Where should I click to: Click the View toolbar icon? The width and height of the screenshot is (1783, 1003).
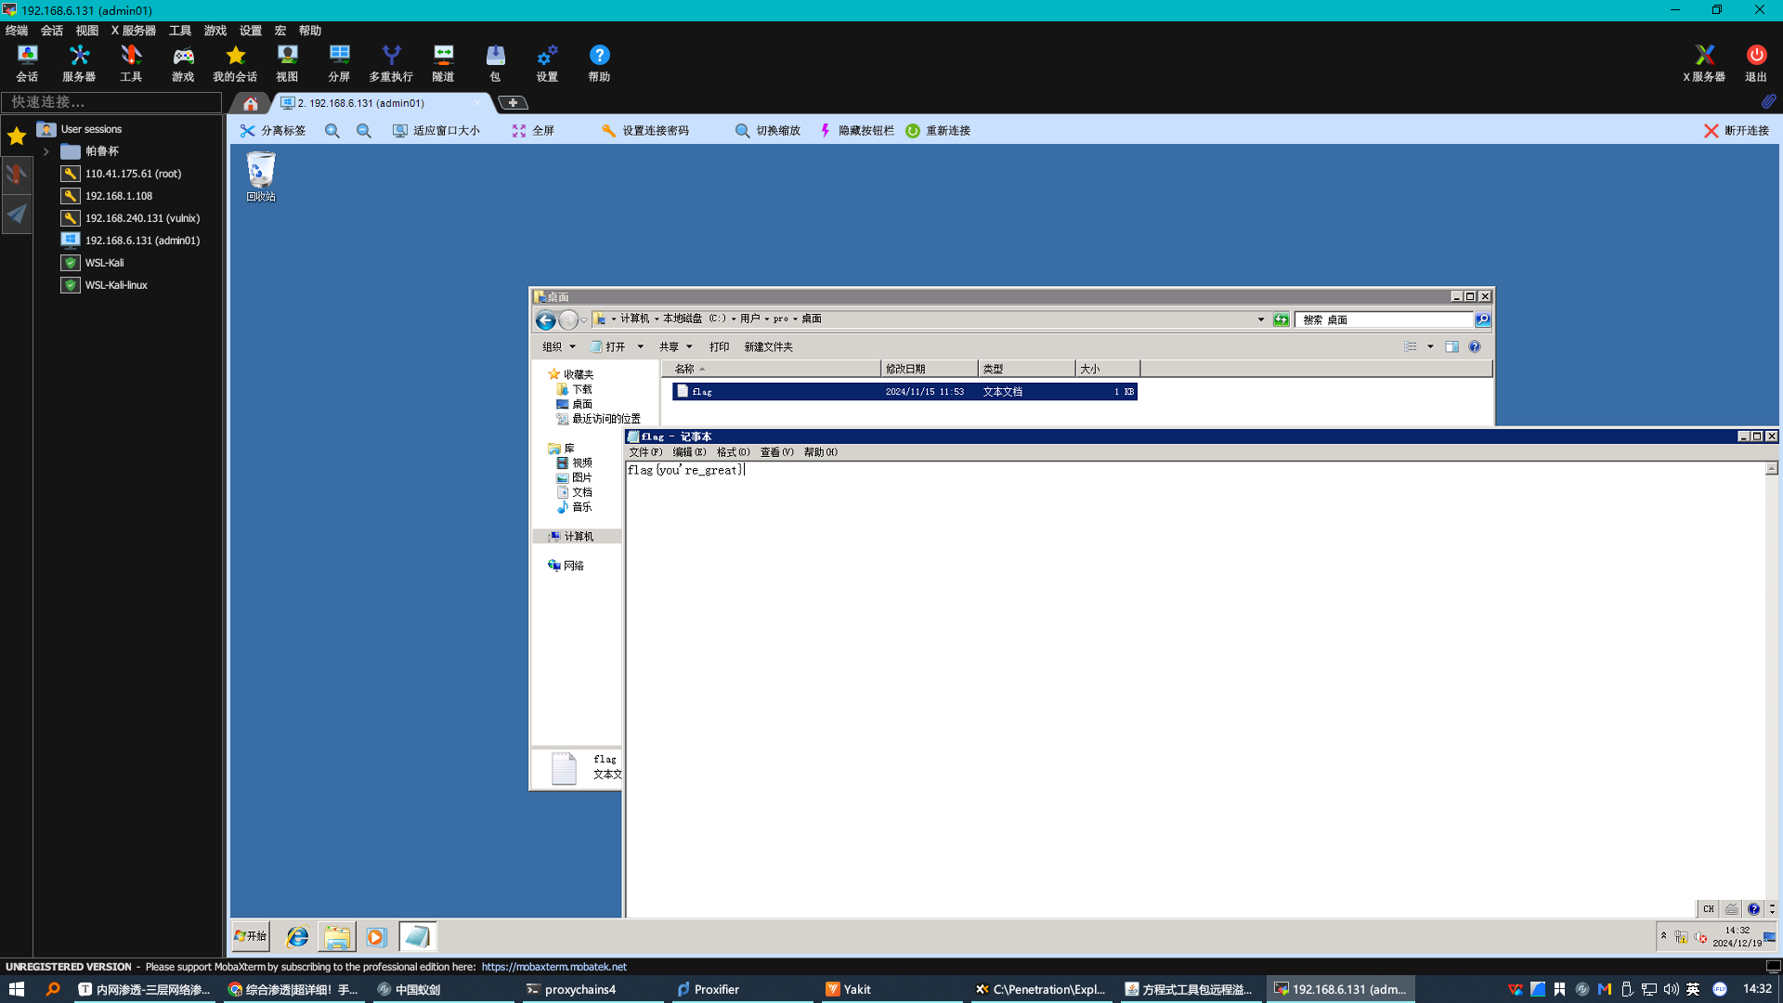(x=287, y=63)
